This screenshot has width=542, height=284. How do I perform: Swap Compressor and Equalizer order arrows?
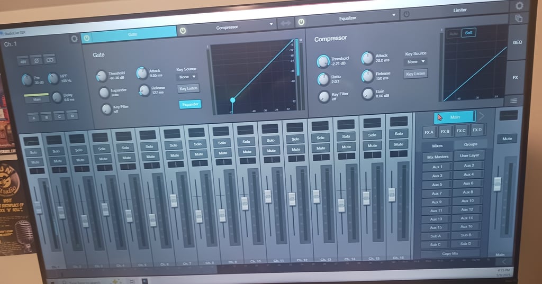point(285,23)
